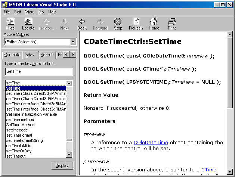The height and width of the screenshot is (177, 235).
Task: Click the keyword input field
Action: 39,72
